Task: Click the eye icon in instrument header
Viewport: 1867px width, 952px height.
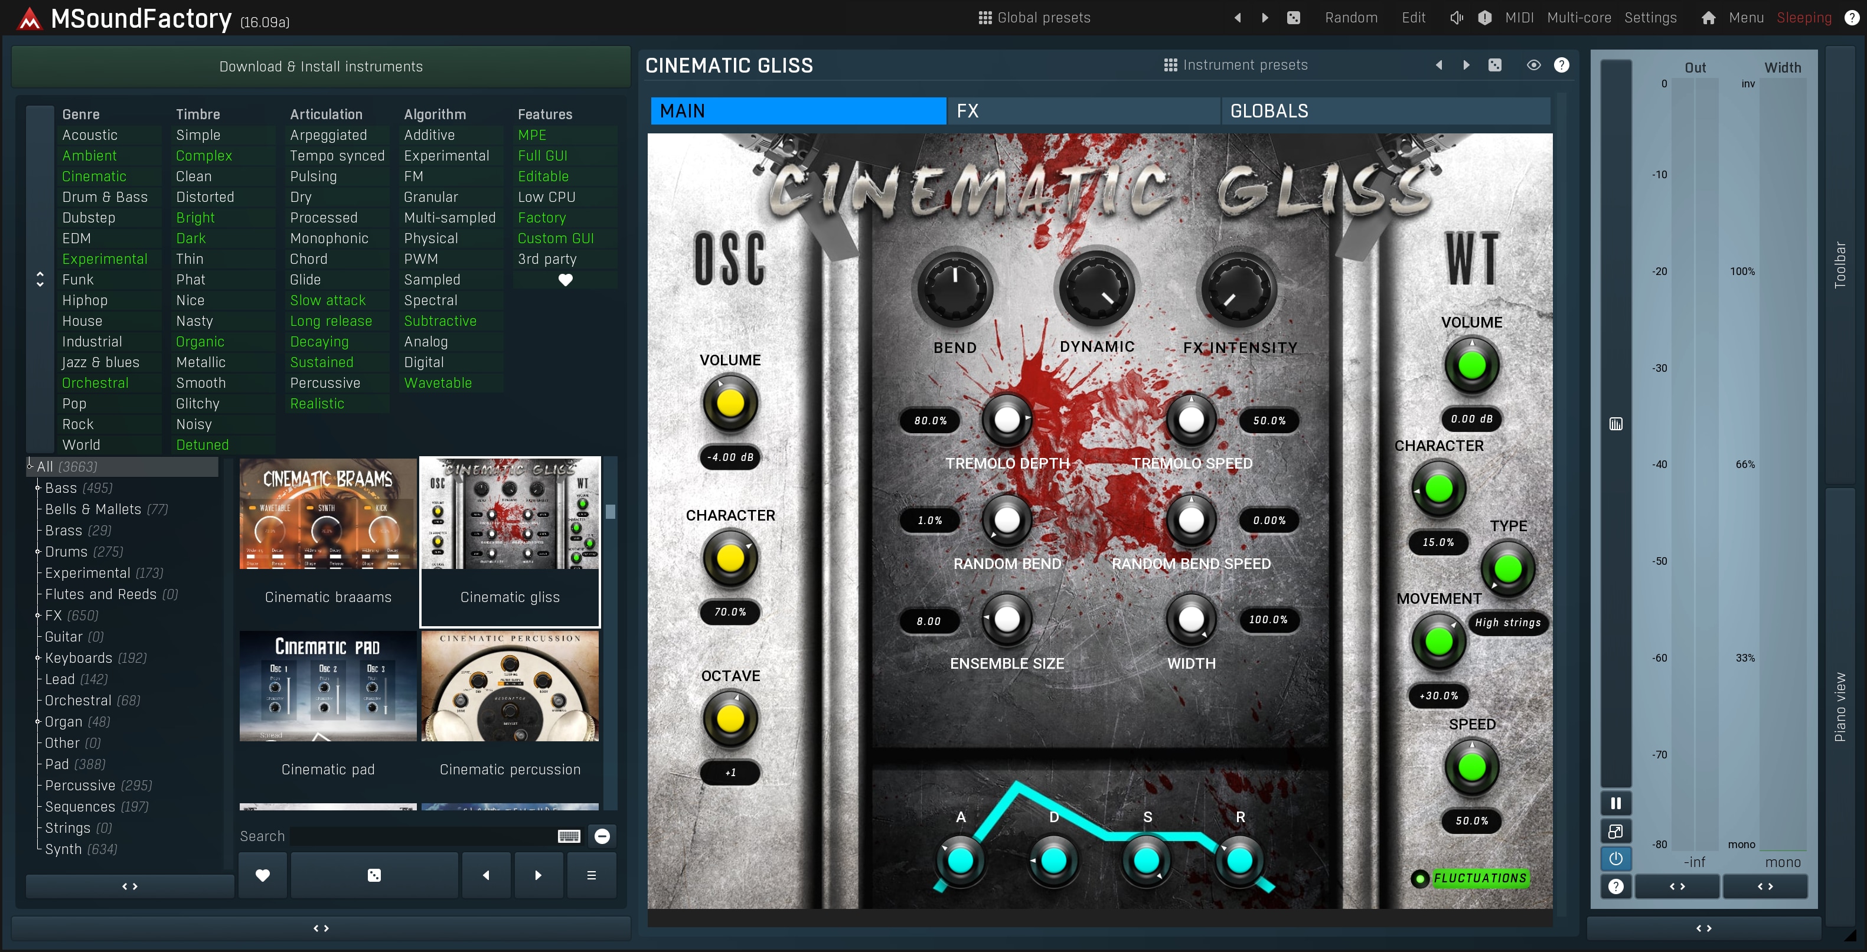Action: [1533, 65]
